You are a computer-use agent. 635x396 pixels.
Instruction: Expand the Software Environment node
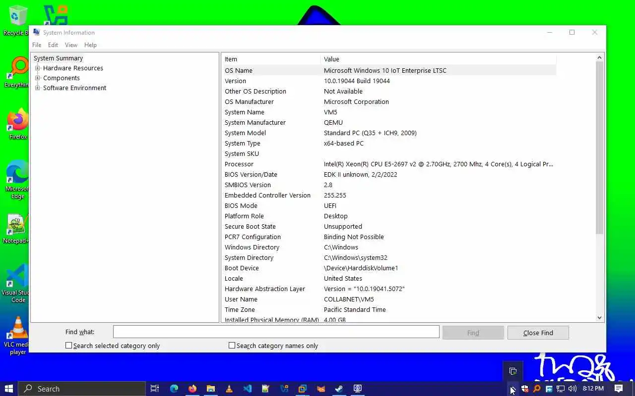point(37,88)
